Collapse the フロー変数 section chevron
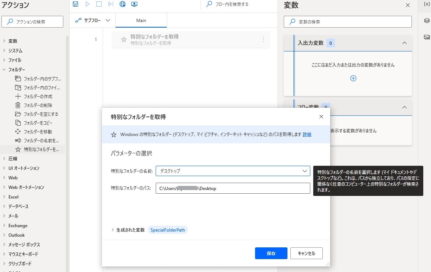431x272 pixels. point(404,107)
